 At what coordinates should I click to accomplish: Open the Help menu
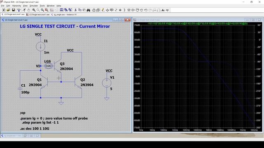pyautogui.click(x=59, y=6)
